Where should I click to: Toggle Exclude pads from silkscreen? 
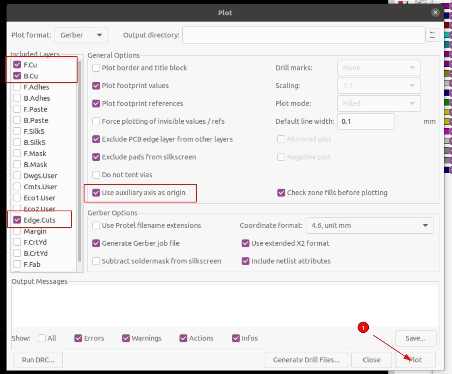[x=96, y=157]
